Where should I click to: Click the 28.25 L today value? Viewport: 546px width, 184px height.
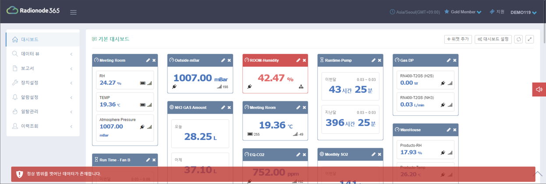(x=200, y=137)
